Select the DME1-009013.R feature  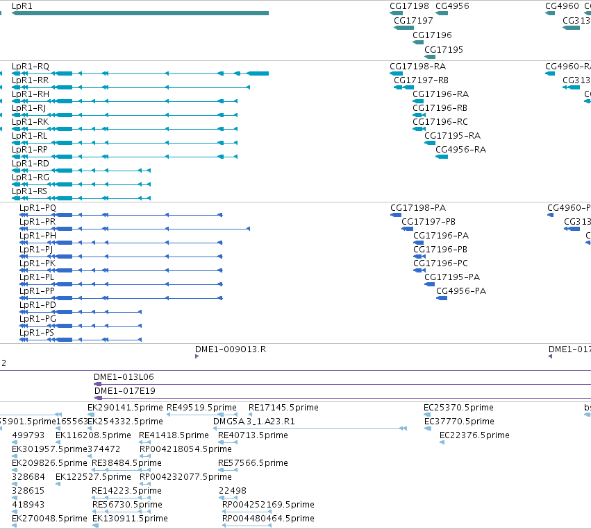point(197,356)
